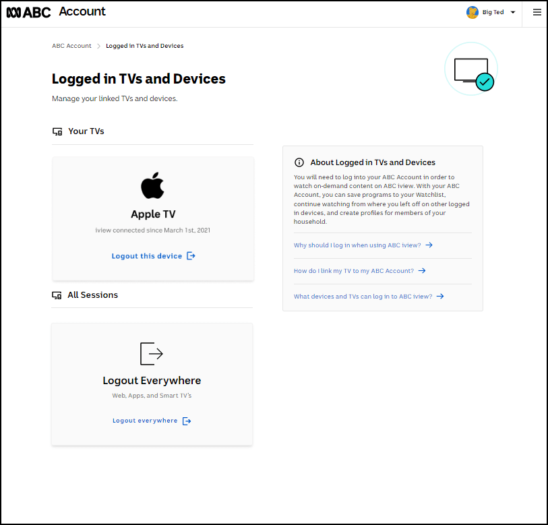Click the logout icon next to Logout this device

tap(191, 255)
